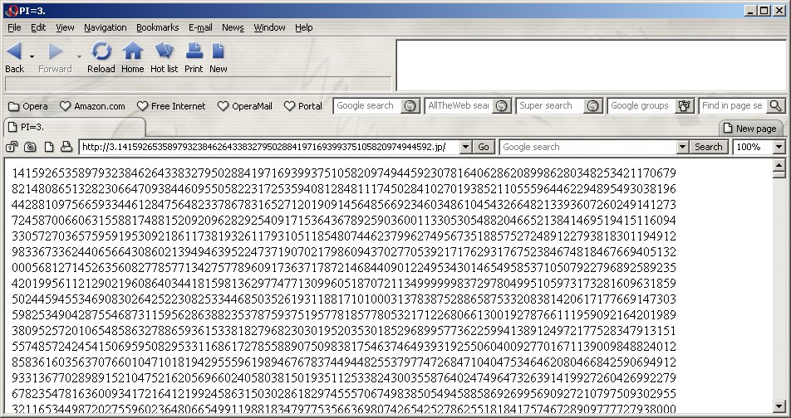Minimize the Opera window
This screenshot has height=418, width=791.
click(x=751, y=11)
